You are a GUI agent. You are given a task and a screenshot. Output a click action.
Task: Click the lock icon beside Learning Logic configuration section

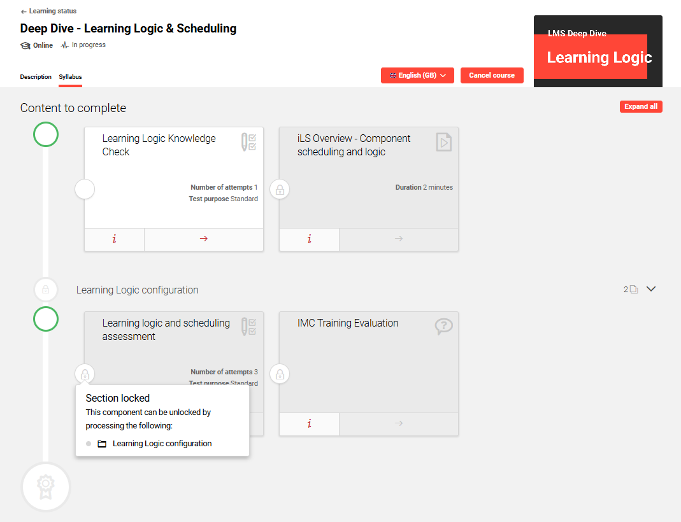coord(45,289)
